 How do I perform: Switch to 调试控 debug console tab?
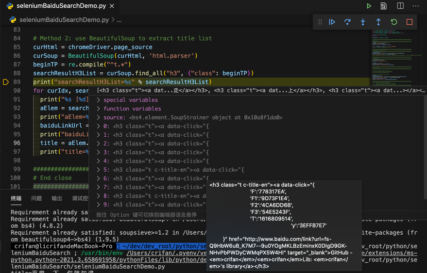tap(80, 198)
